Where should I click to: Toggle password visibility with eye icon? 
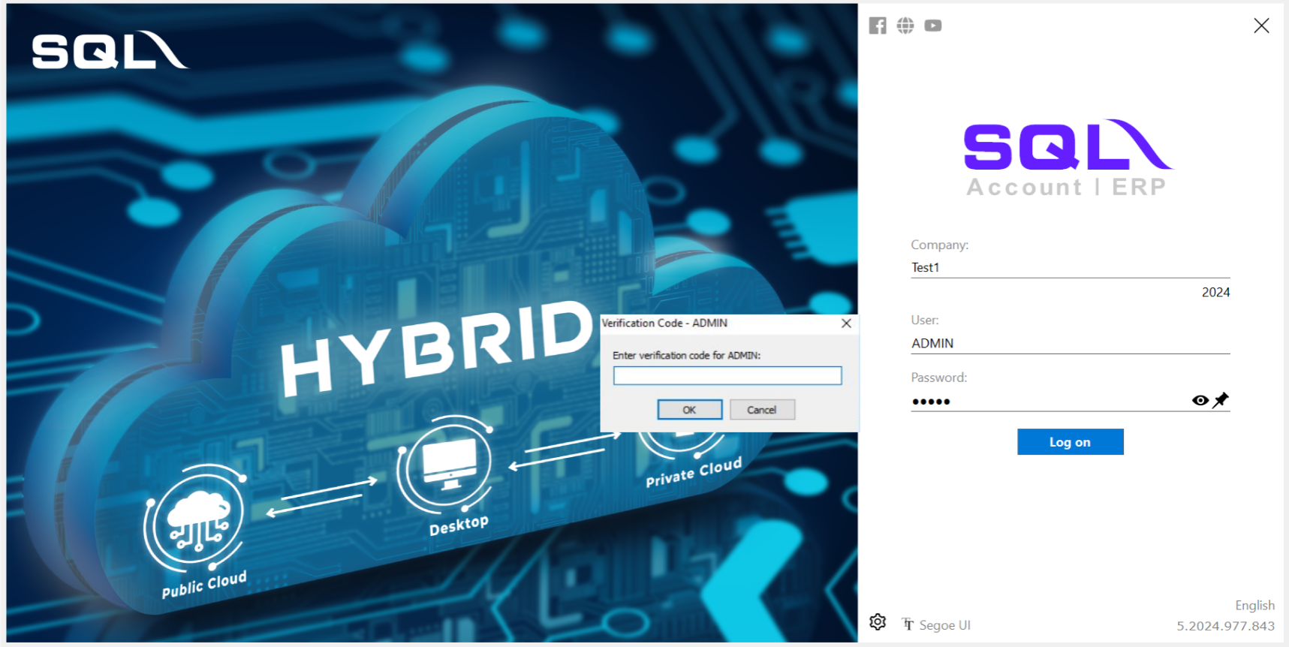(1200, 400)
